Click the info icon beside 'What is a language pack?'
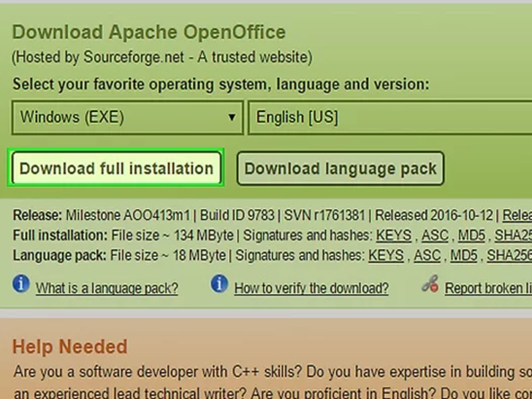Viewport: 532px width, 399px height. [x=21, y=284]
